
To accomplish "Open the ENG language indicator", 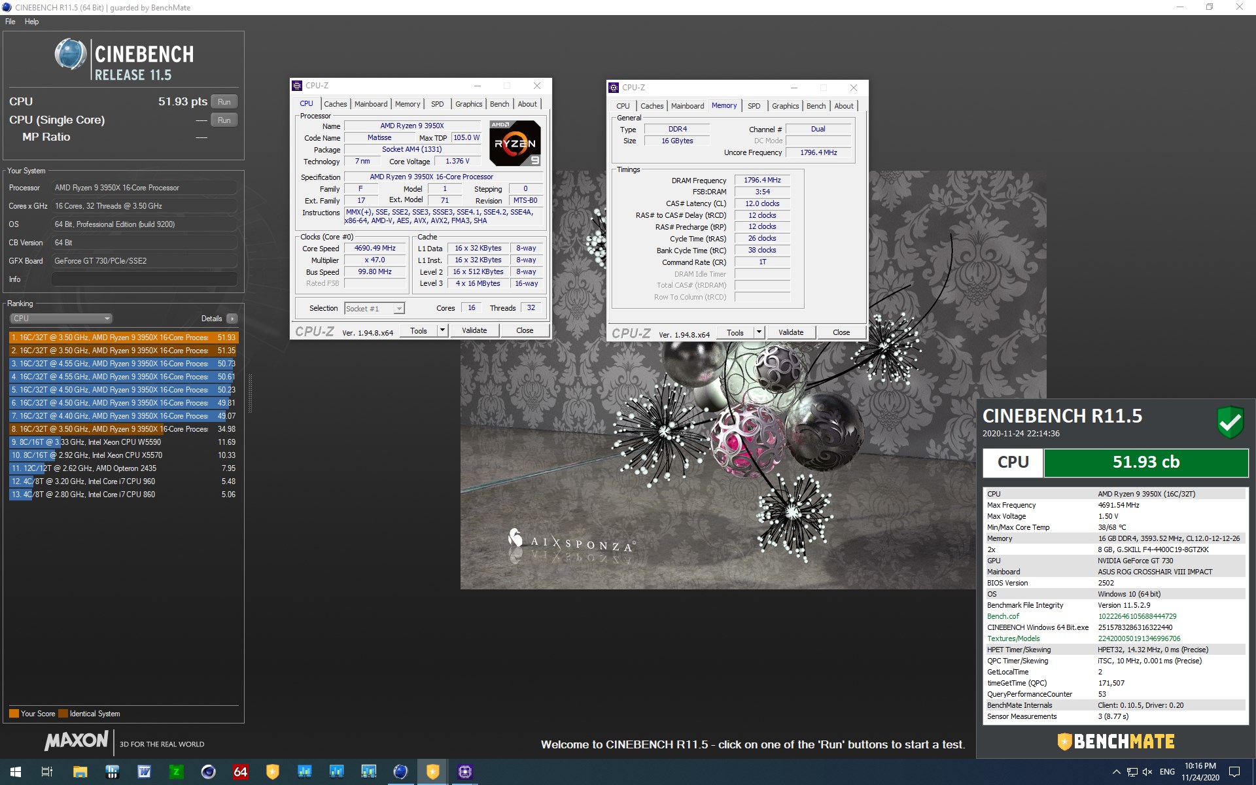I will (1167, 772).
